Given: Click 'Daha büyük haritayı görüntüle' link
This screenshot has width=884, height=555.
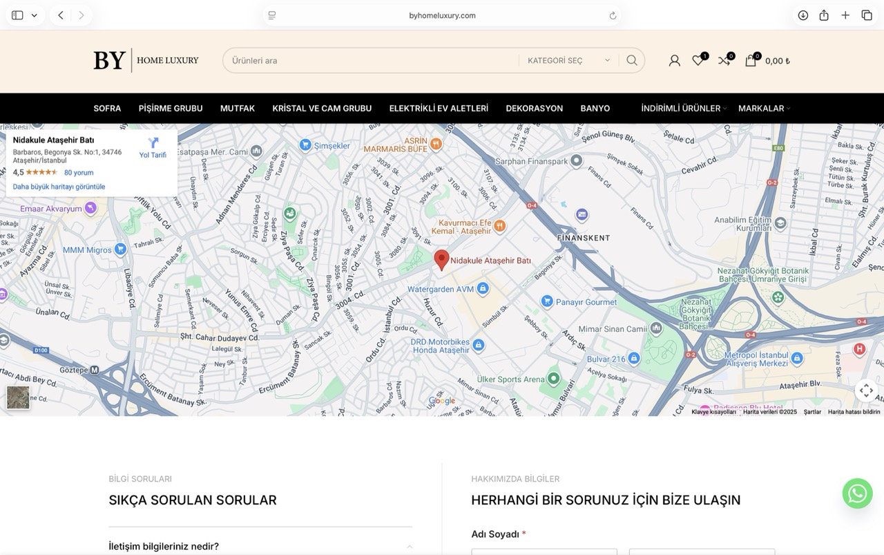Looking at the screenshot, I should 59,187.
